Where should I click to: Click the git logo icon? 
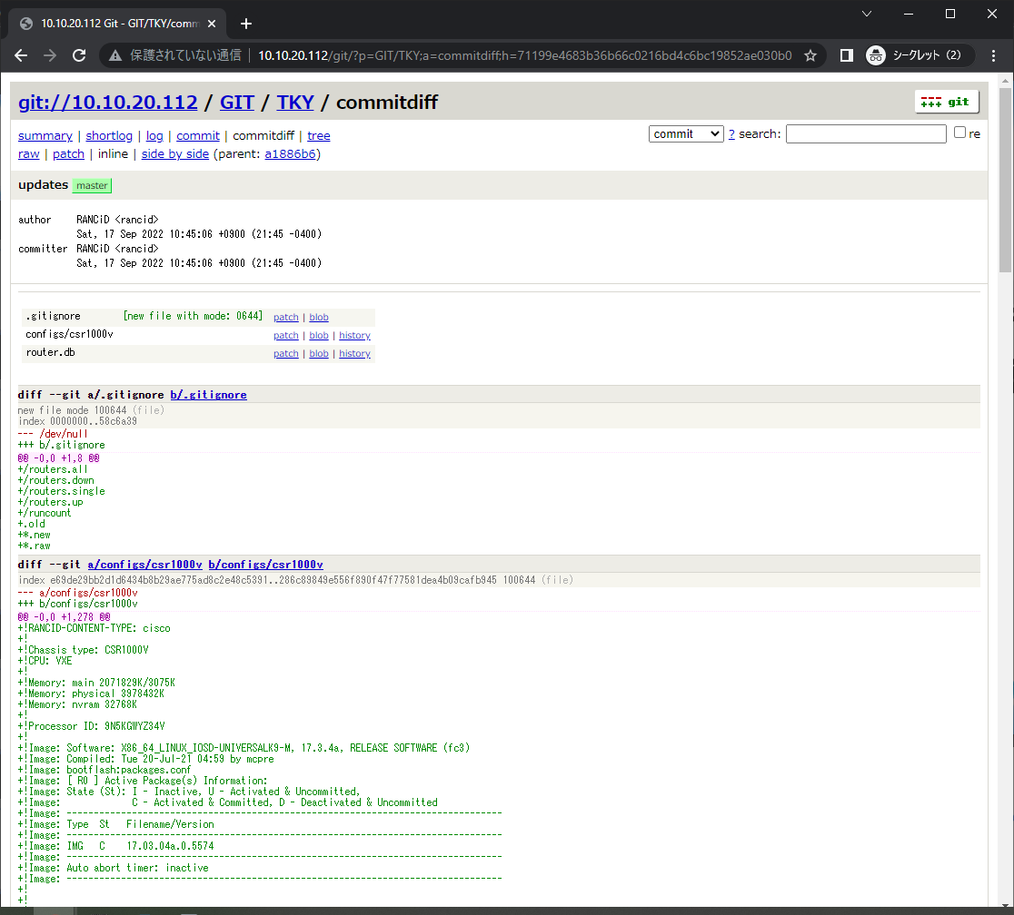[946, 102]
